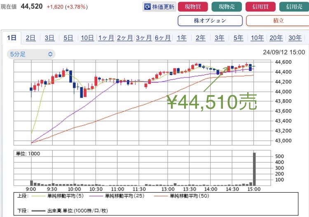Screen dimensions: 309x217
Task: Open the 積立 button
Action: point(278,21)
